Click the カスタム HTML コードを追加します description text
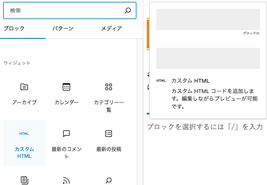Viewport: 267px width, 185px height. point(214,99)
